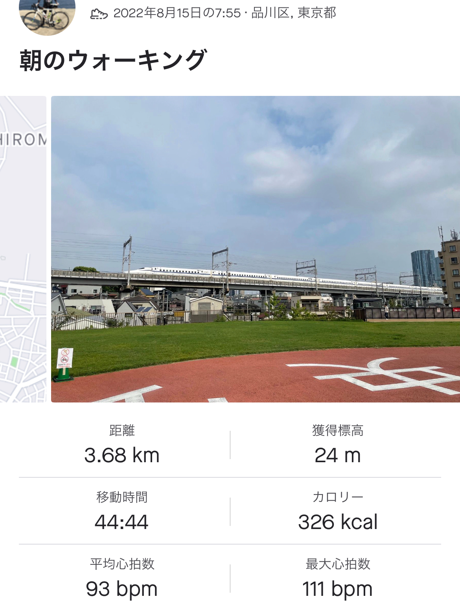The width and height of the screenshot is (460, 610).
Task: View the Shinkansen train photo
Action: point(256,249)
